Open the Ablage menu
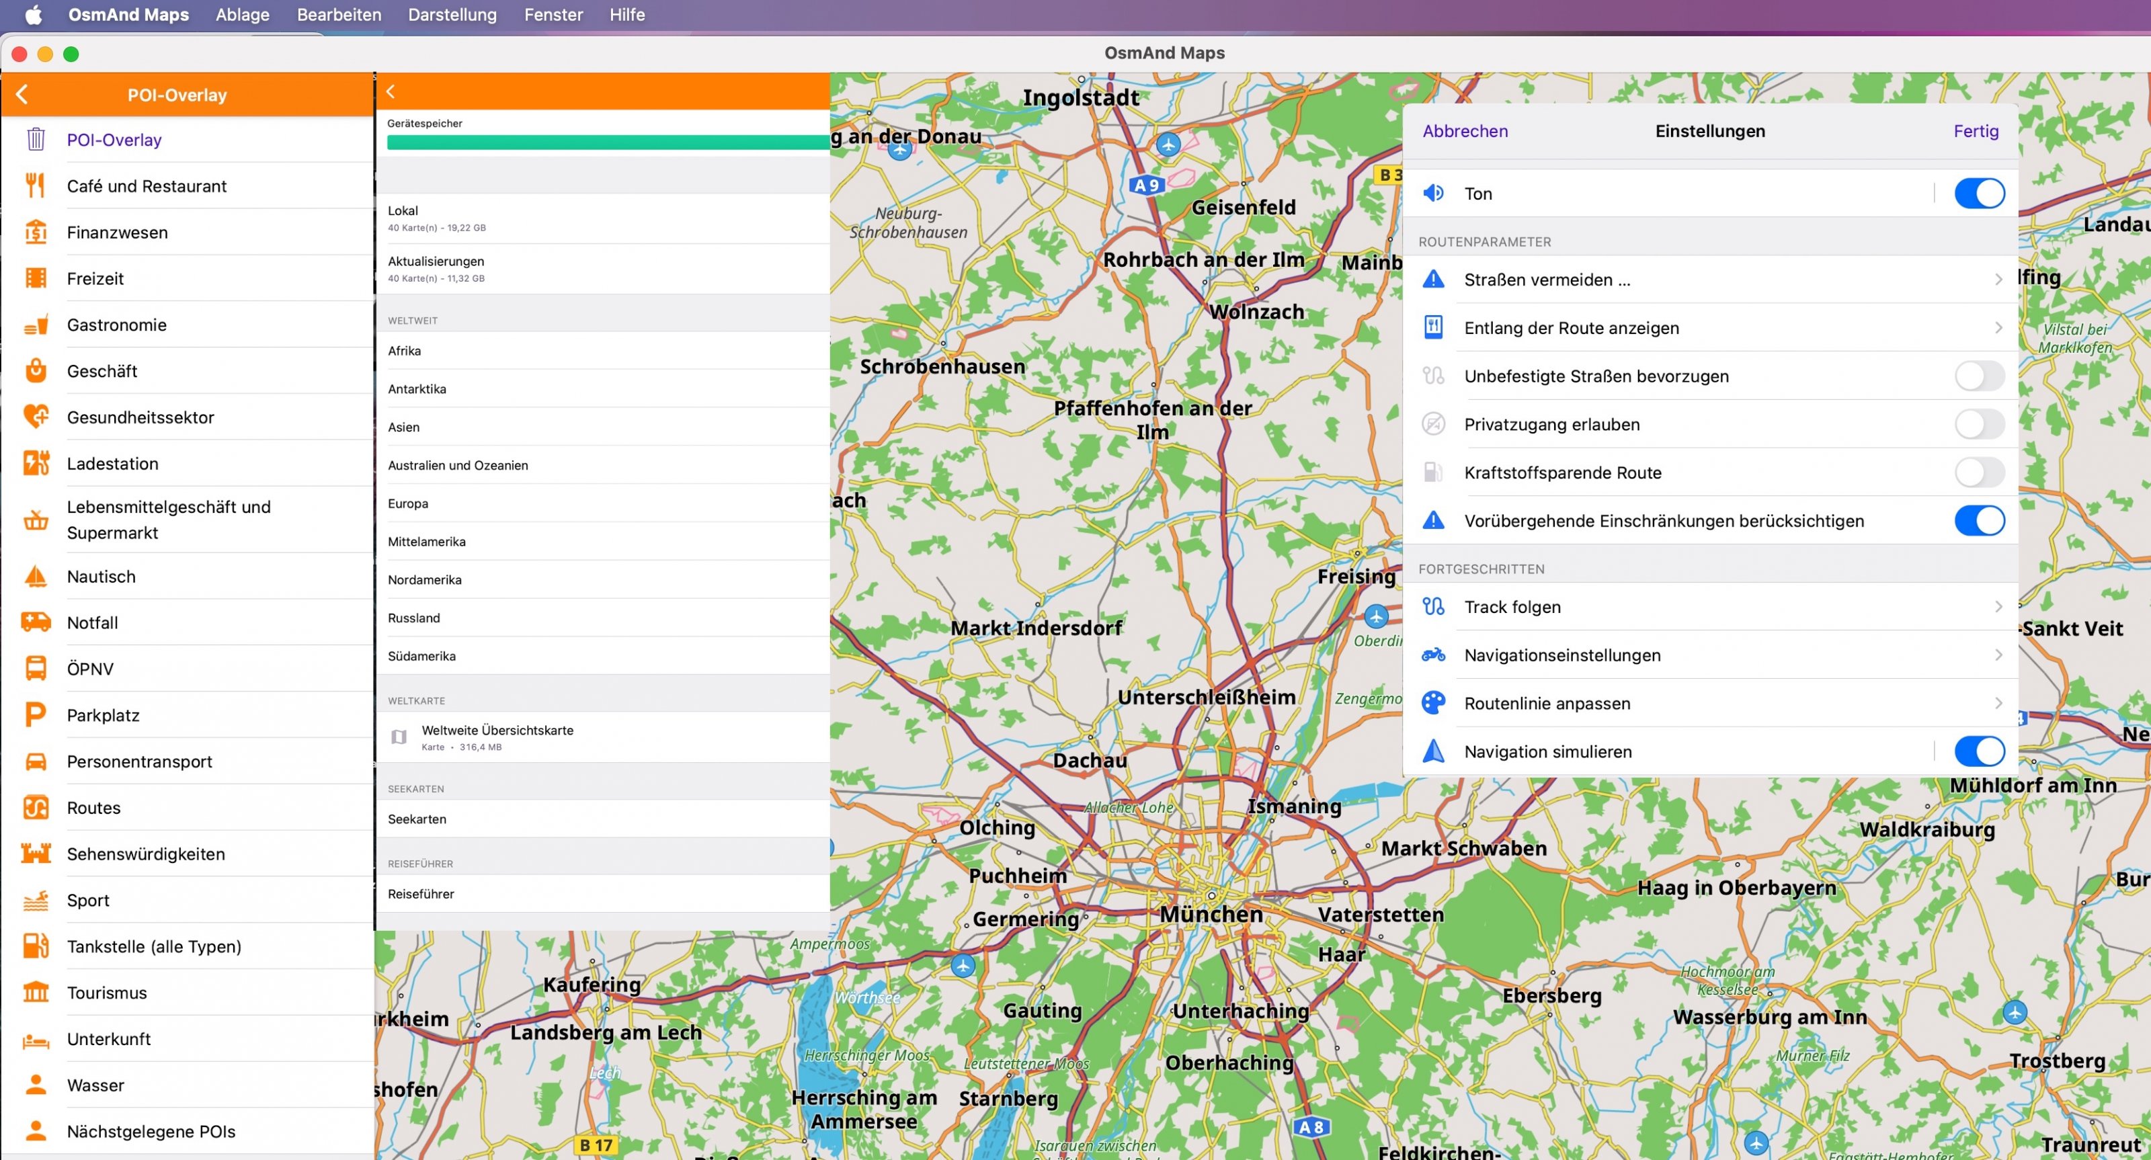Screen dimensions: 2151x1160 (242, 14)
